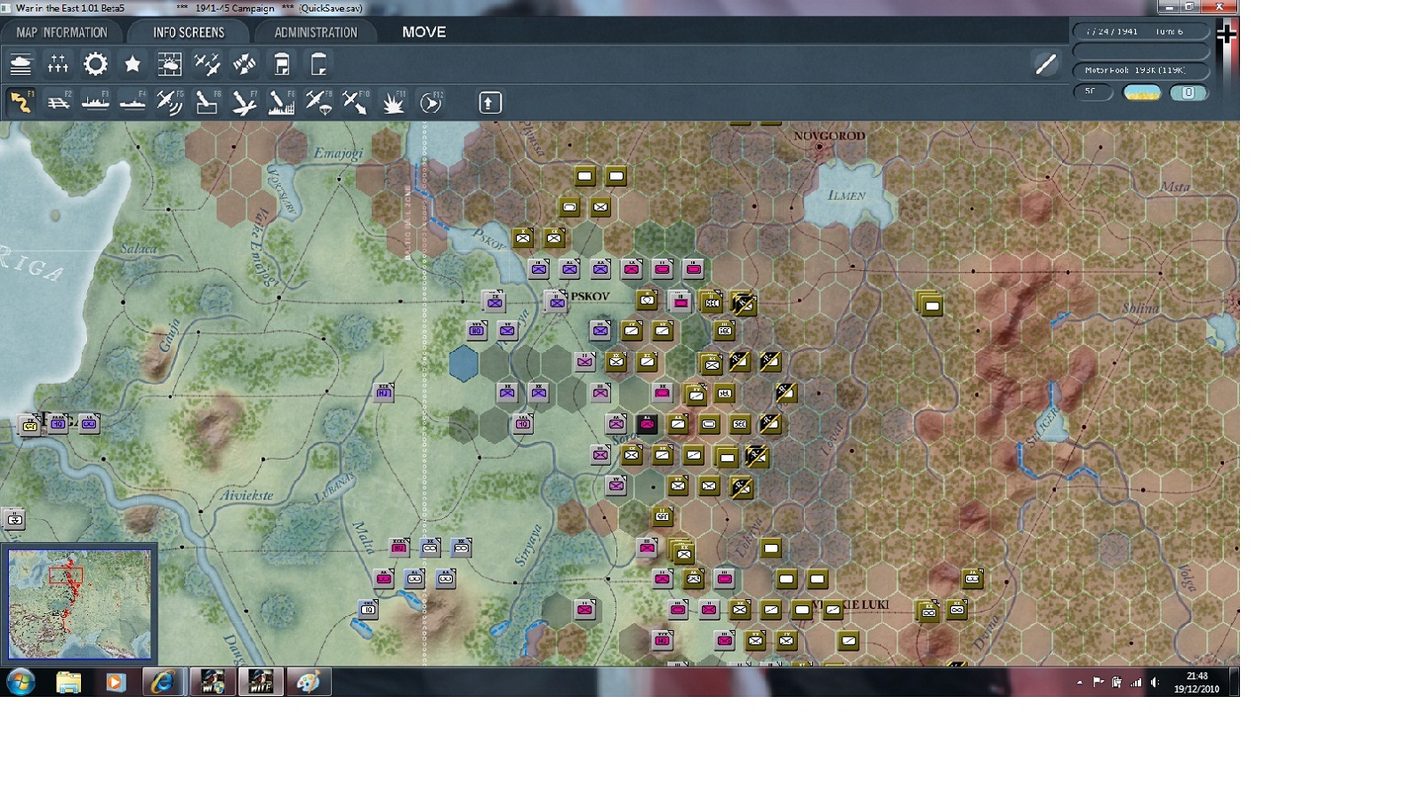Select the F8 bomb city mode icon

coord(282,102)
